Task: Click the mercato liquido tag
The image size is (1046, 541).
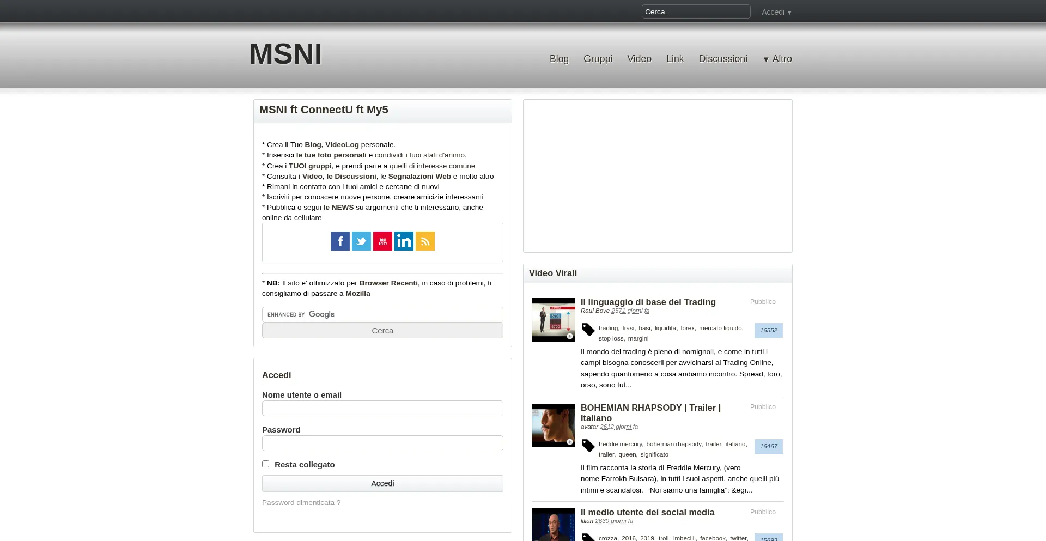Action: click(x=720, y=328)
